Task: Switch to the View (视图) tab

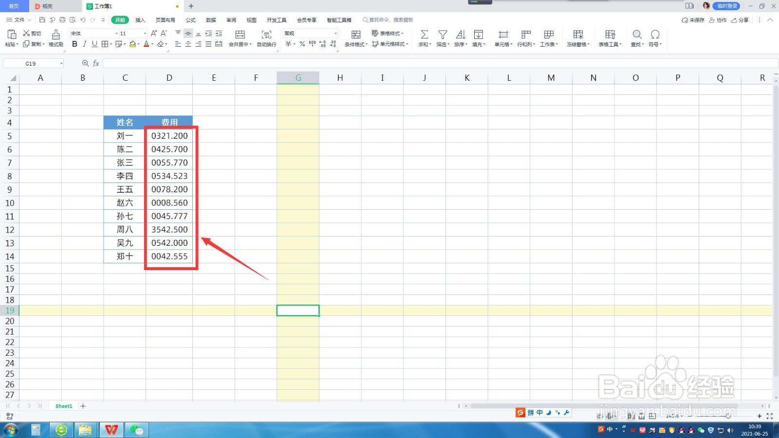Action: 251,20
